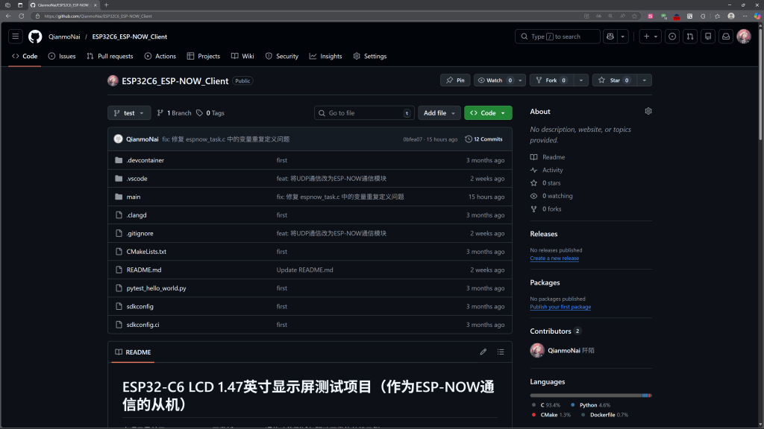Screen dimensions: 764x429
Task: Open the test branch selector dropdown
Action: tap(129, 113)
